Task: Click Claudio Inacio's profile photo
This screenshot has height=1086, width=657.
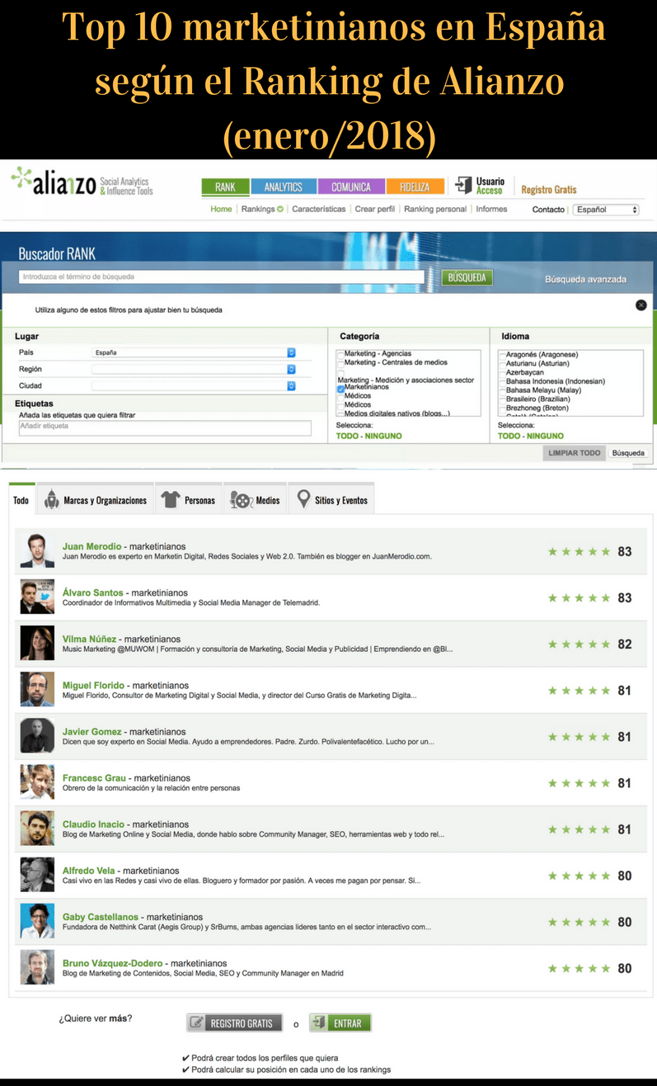Action: coord(36,829)
